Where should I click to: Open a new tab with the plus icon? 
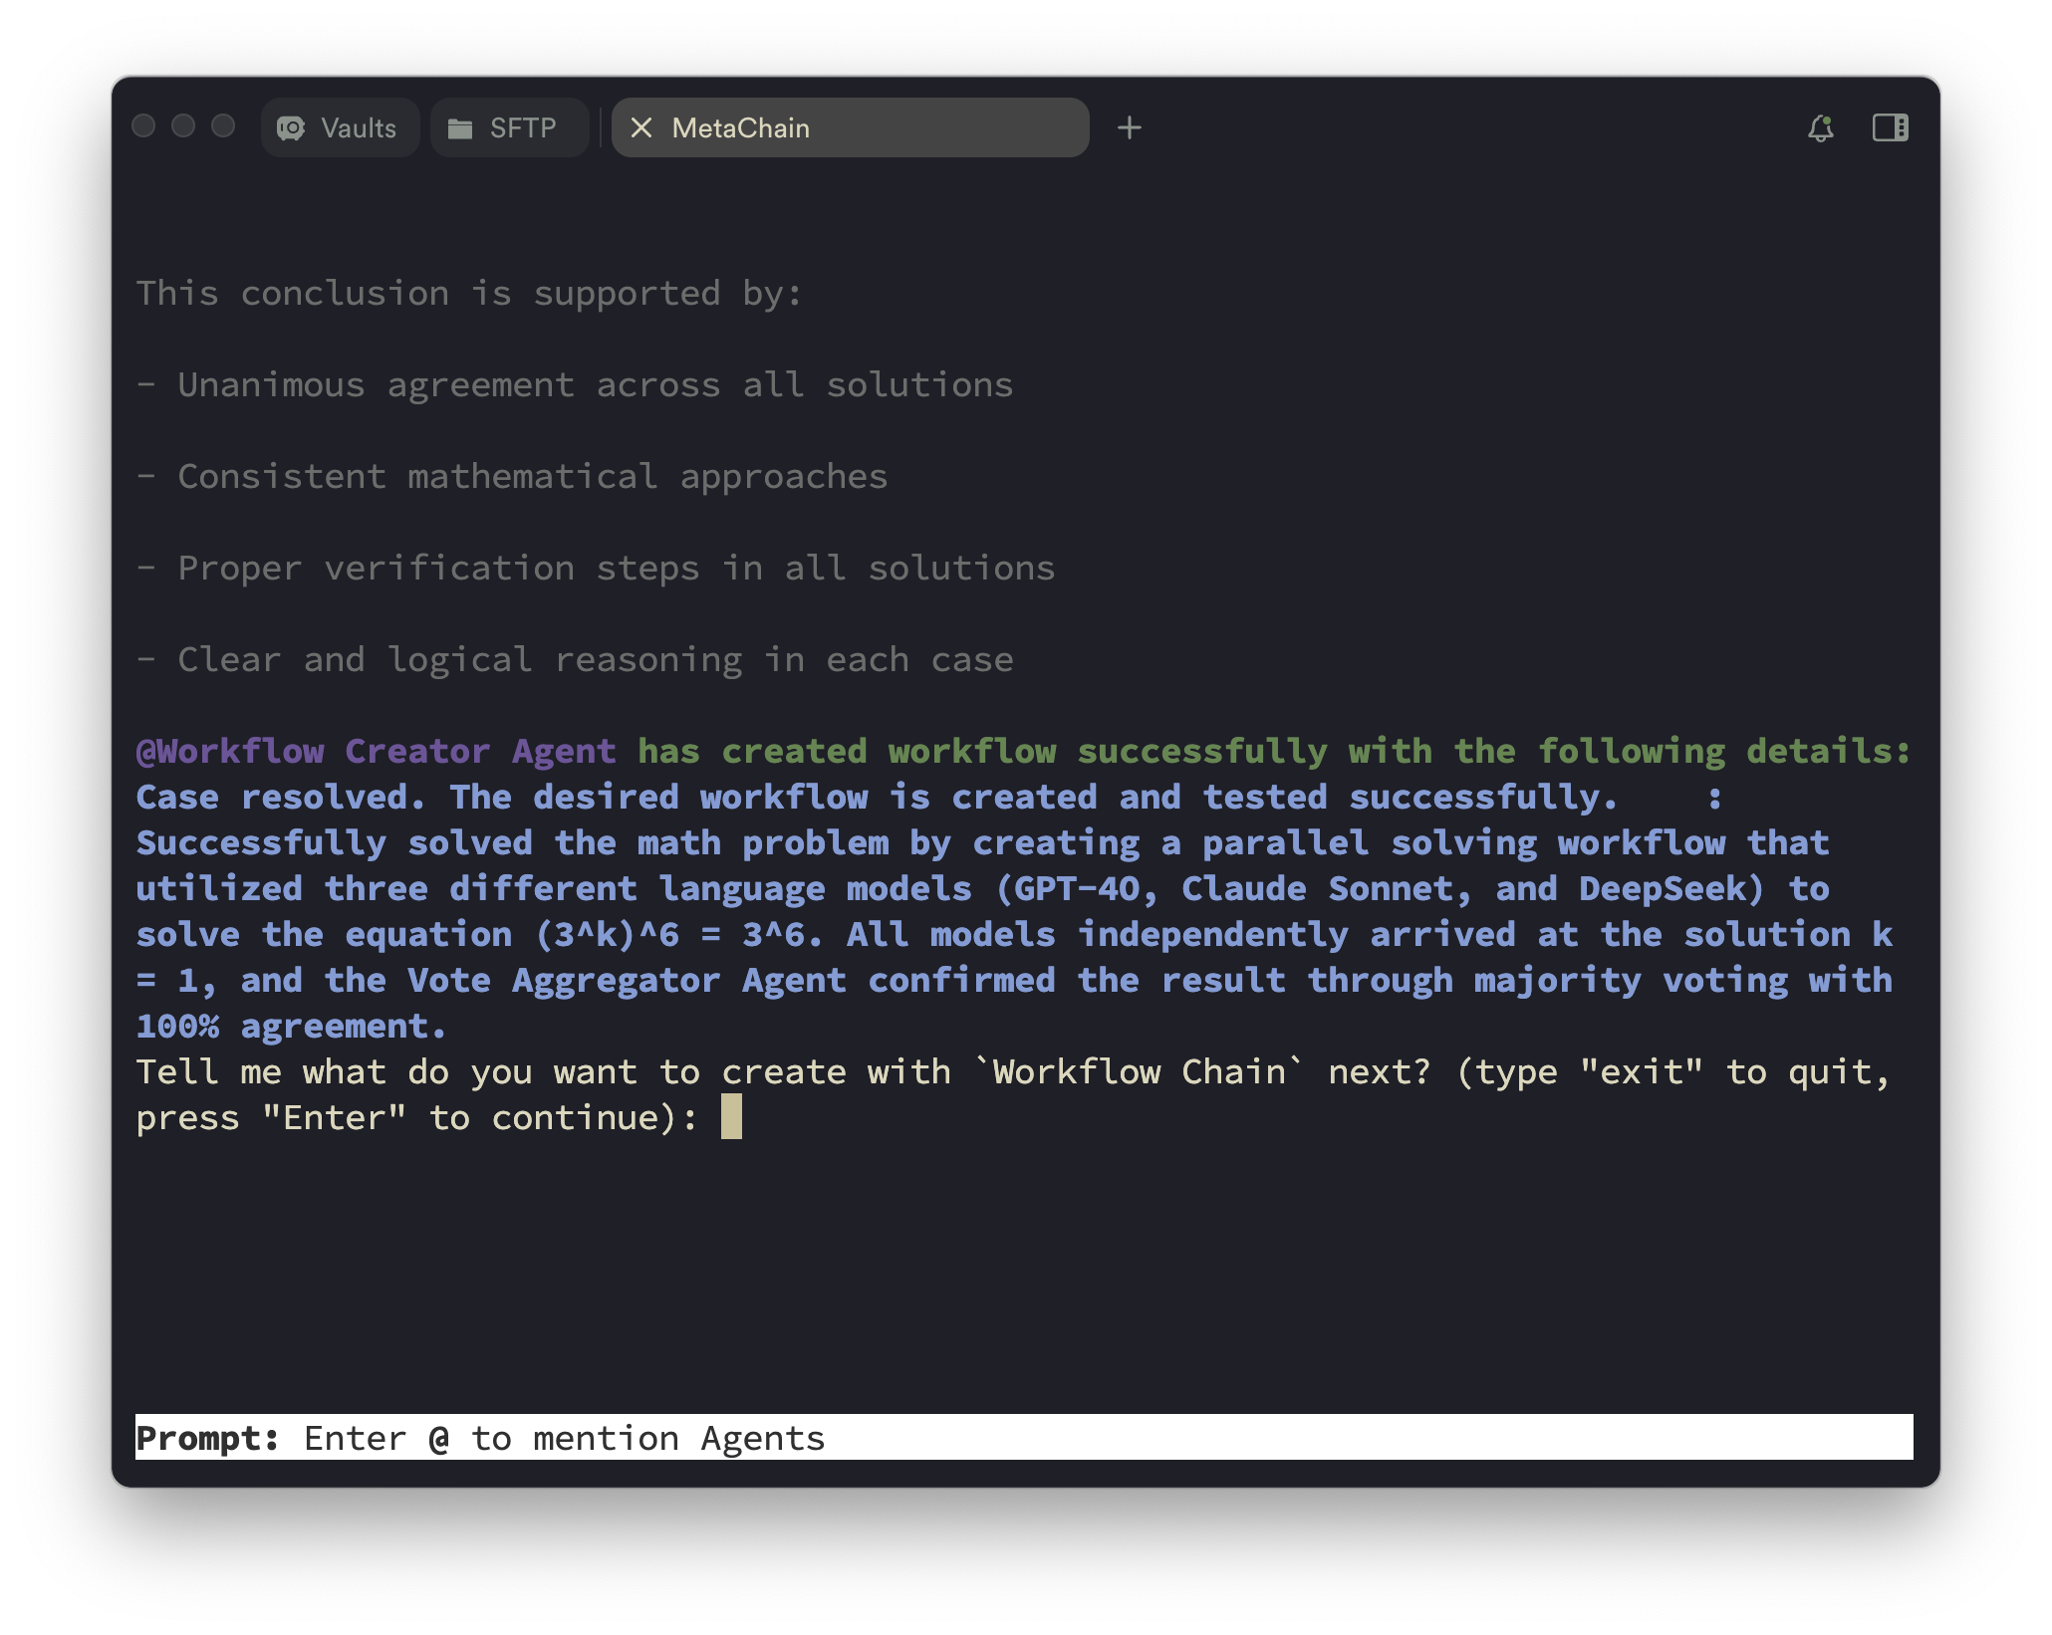pos(1130,127)
